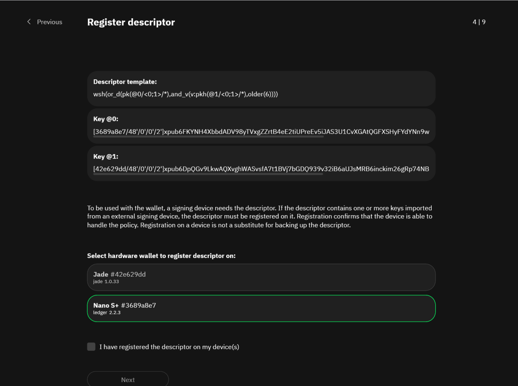Click the scrollbar under the Key @0 value

[x=208, y=135]
